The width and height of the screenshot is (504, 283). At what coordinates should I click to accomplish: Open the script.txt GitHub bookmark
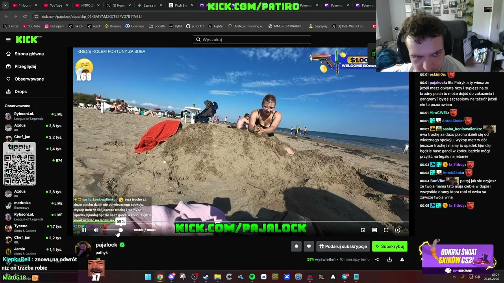point(195,26)
